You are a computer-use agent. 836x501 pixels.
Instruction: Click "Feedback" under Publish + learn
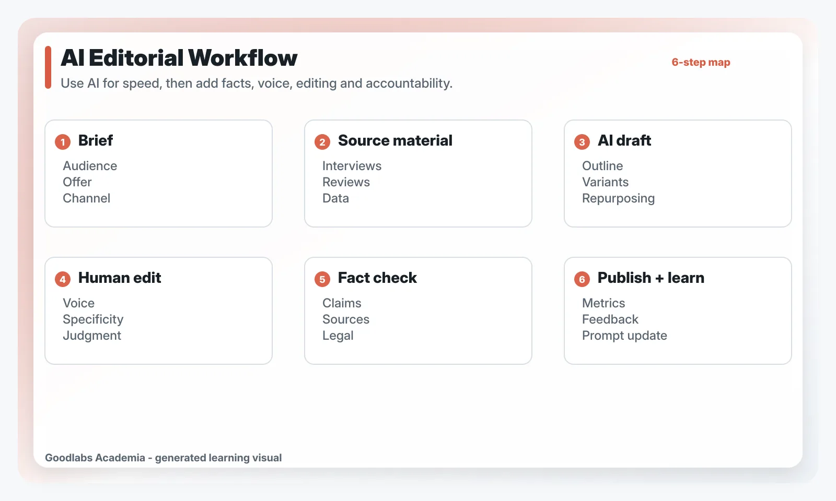click(610, 319)
